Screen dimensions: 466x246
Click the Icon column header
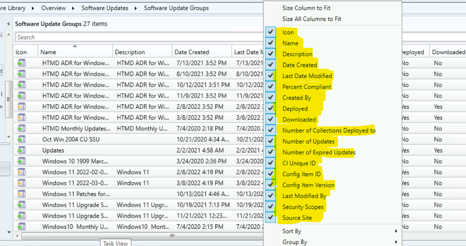(x=26, y=52)
